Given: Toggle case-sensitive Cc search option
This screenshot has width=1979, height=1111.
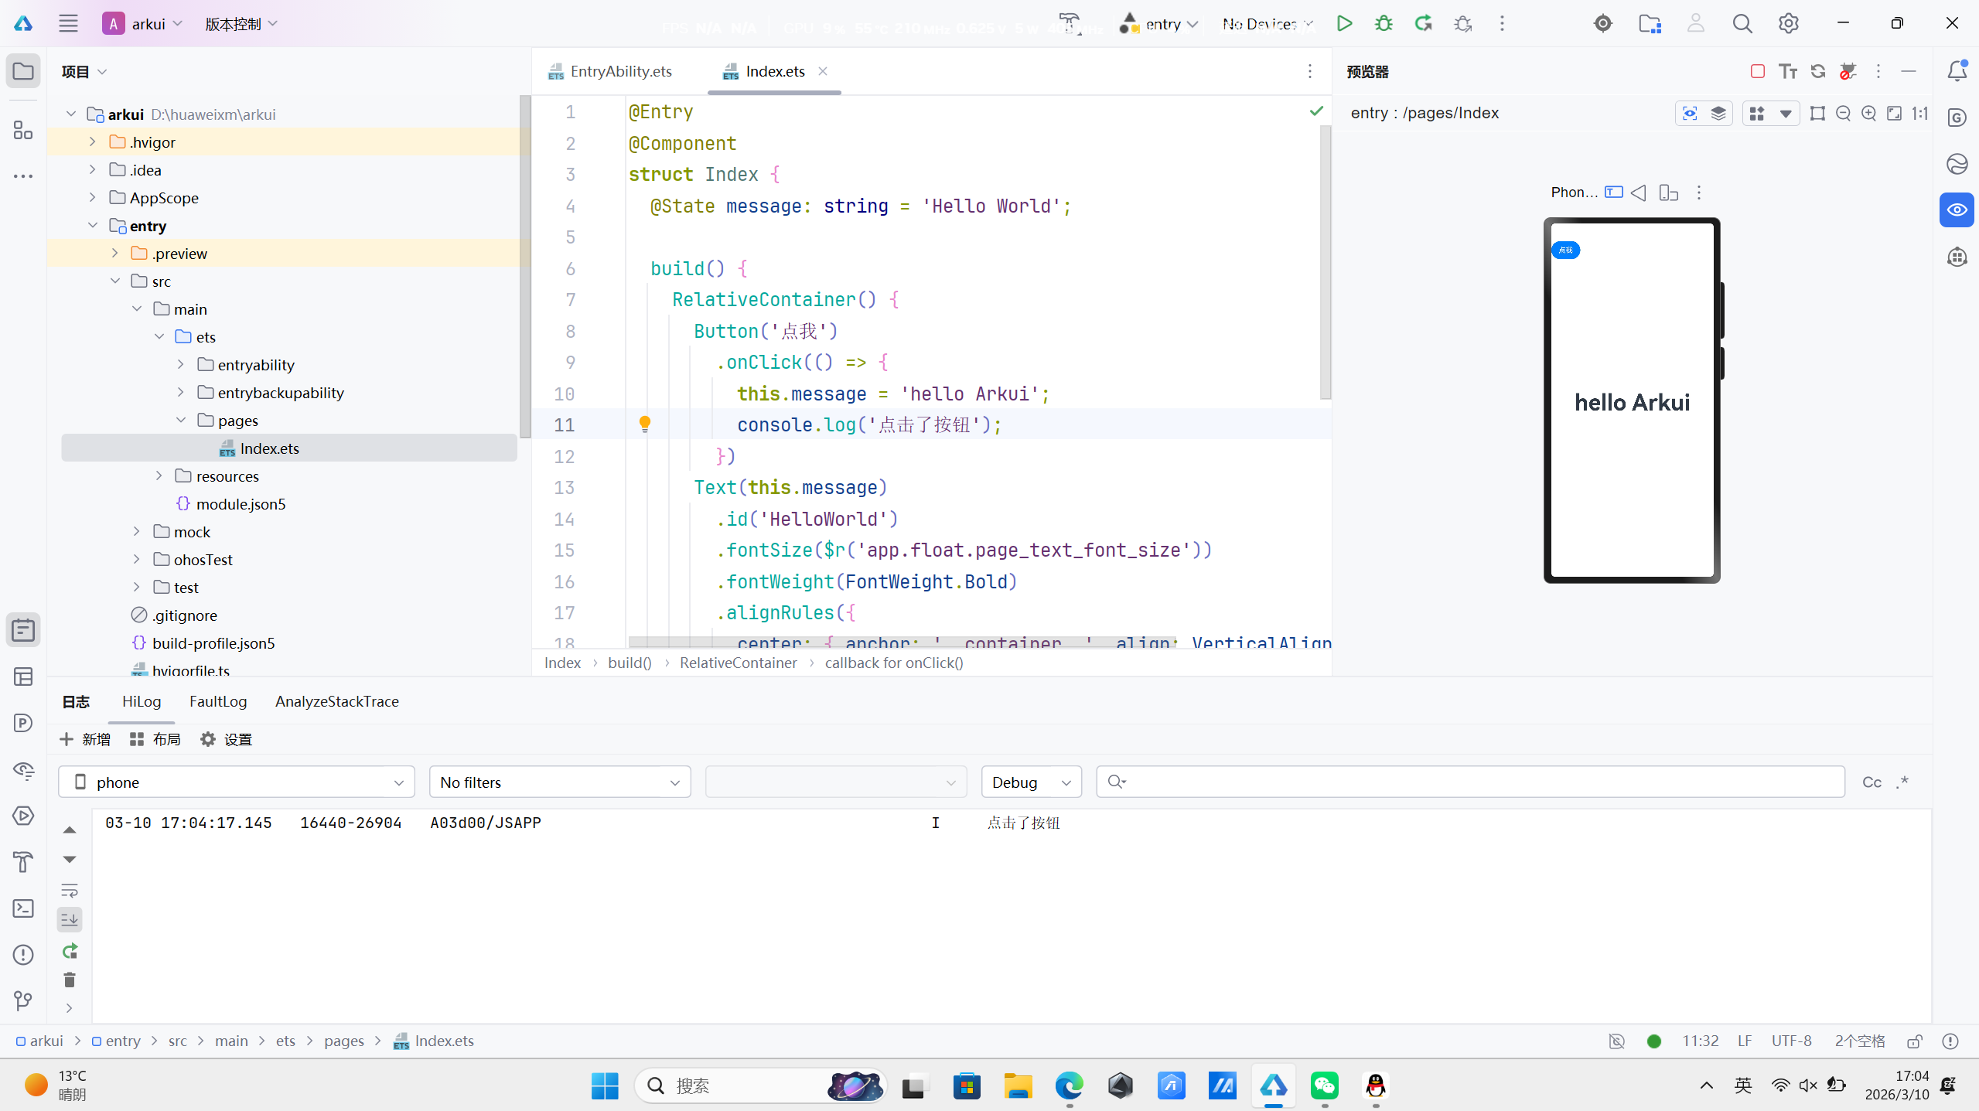Looking at the screenshot, I should [x=1872, y=782].
